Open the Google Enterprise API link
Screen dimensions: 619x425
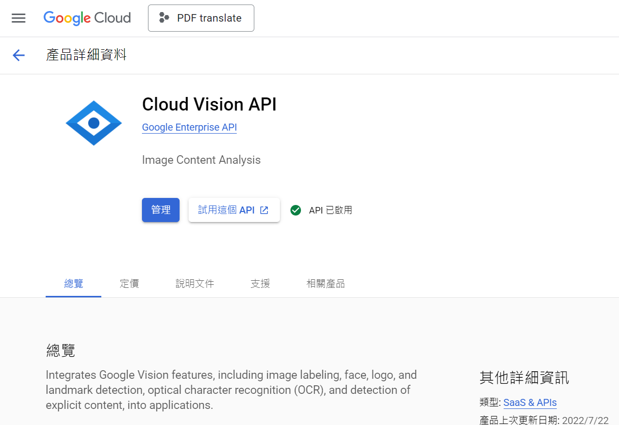(x=190, y=128)
